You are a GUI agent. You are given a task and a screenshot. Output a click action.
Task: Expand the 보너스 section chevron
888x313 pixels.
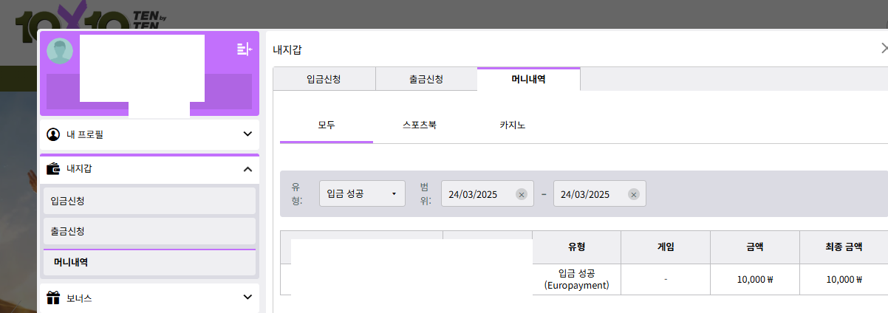click(247, 297)
